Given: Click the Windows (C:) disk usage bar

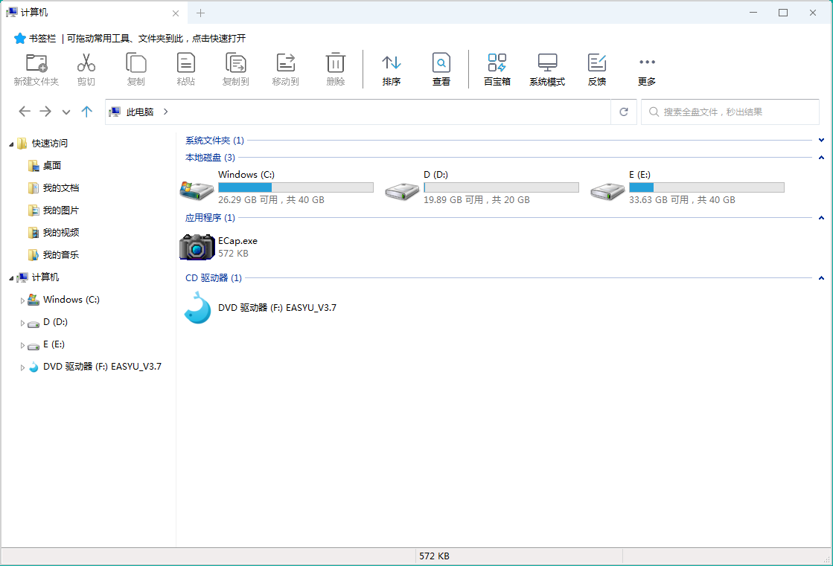Looking at the screenshot, I should pyautogui.click(x=296, y=187).
